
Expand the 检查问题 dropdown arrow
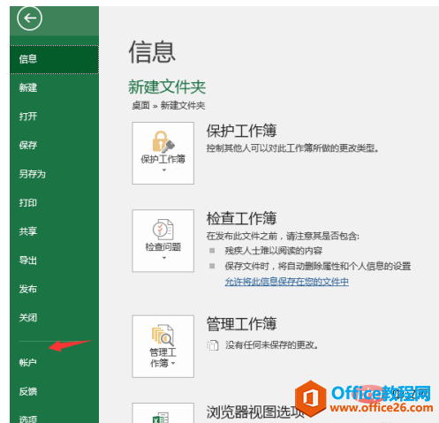164,258
